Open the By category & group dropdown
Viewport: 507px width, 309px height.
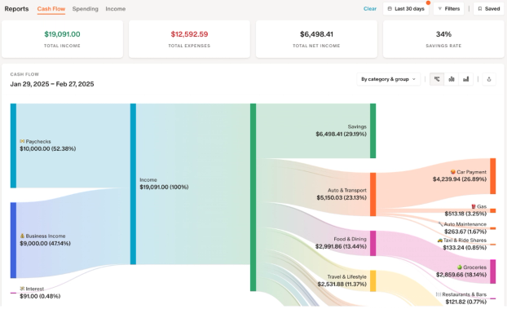(388, 79)
